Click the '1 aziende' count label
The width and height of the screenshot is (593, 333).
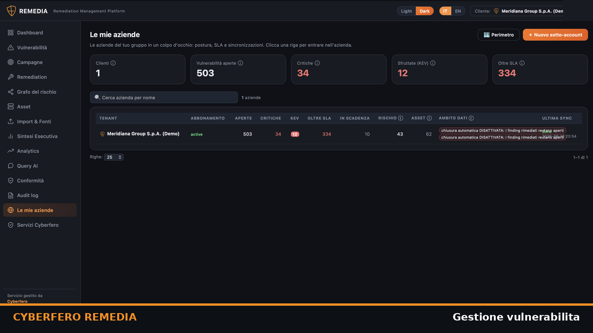pos(251,98)
